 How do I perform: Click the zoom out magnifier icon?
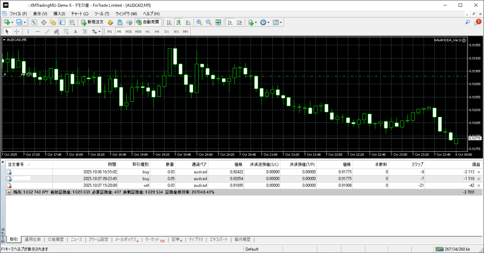click(x=208, y=22)
